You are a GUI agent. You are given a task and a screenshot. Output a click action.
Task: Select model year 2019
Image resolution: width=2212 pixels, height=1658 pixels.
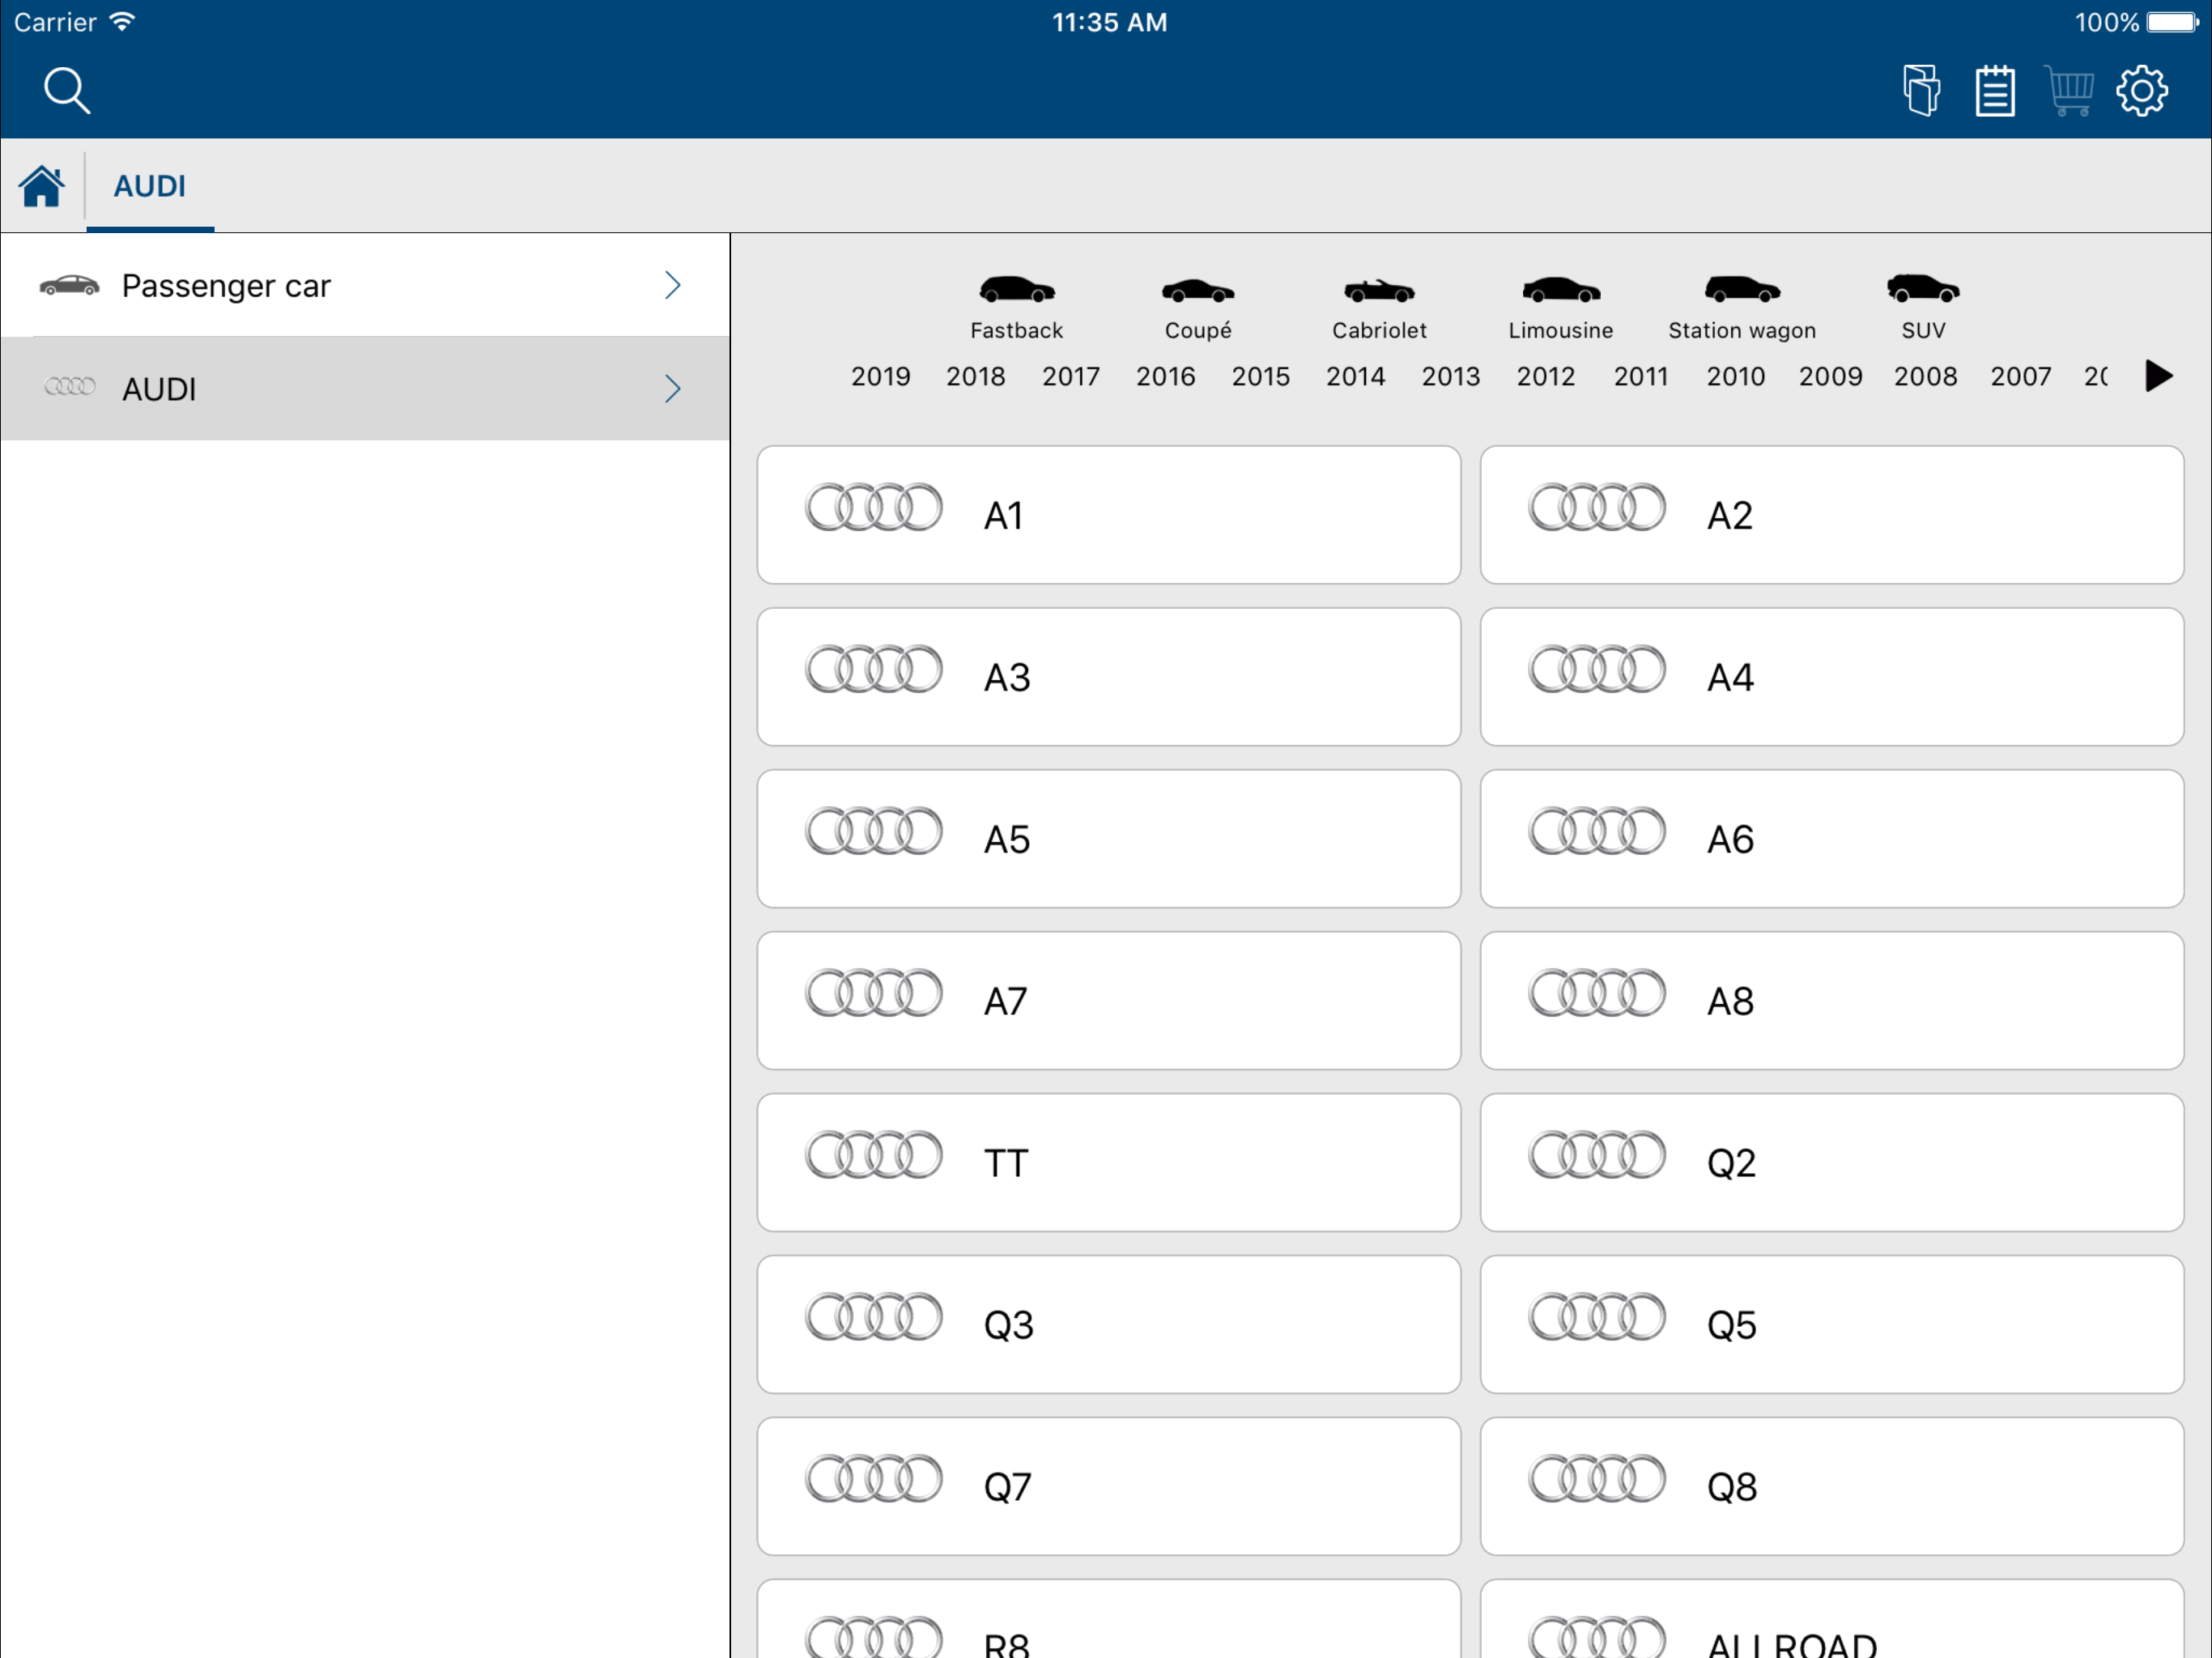point(880,377)
